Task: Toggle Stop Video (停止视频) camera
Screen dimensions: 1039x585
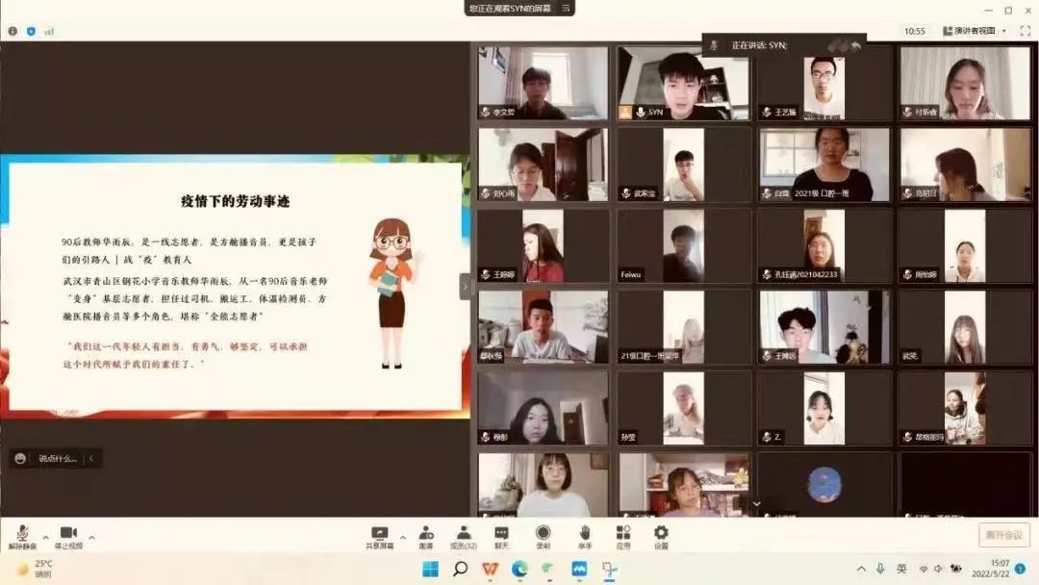Action: pos(68,535)
